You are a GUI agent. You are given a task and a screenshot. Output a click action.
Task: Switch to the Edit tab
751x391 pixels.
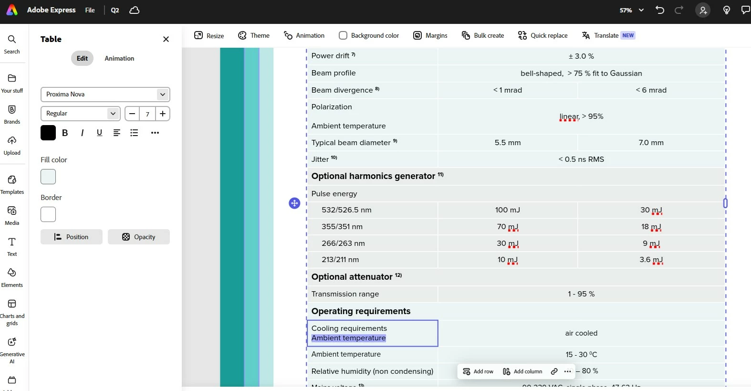(x=83, y=58)
